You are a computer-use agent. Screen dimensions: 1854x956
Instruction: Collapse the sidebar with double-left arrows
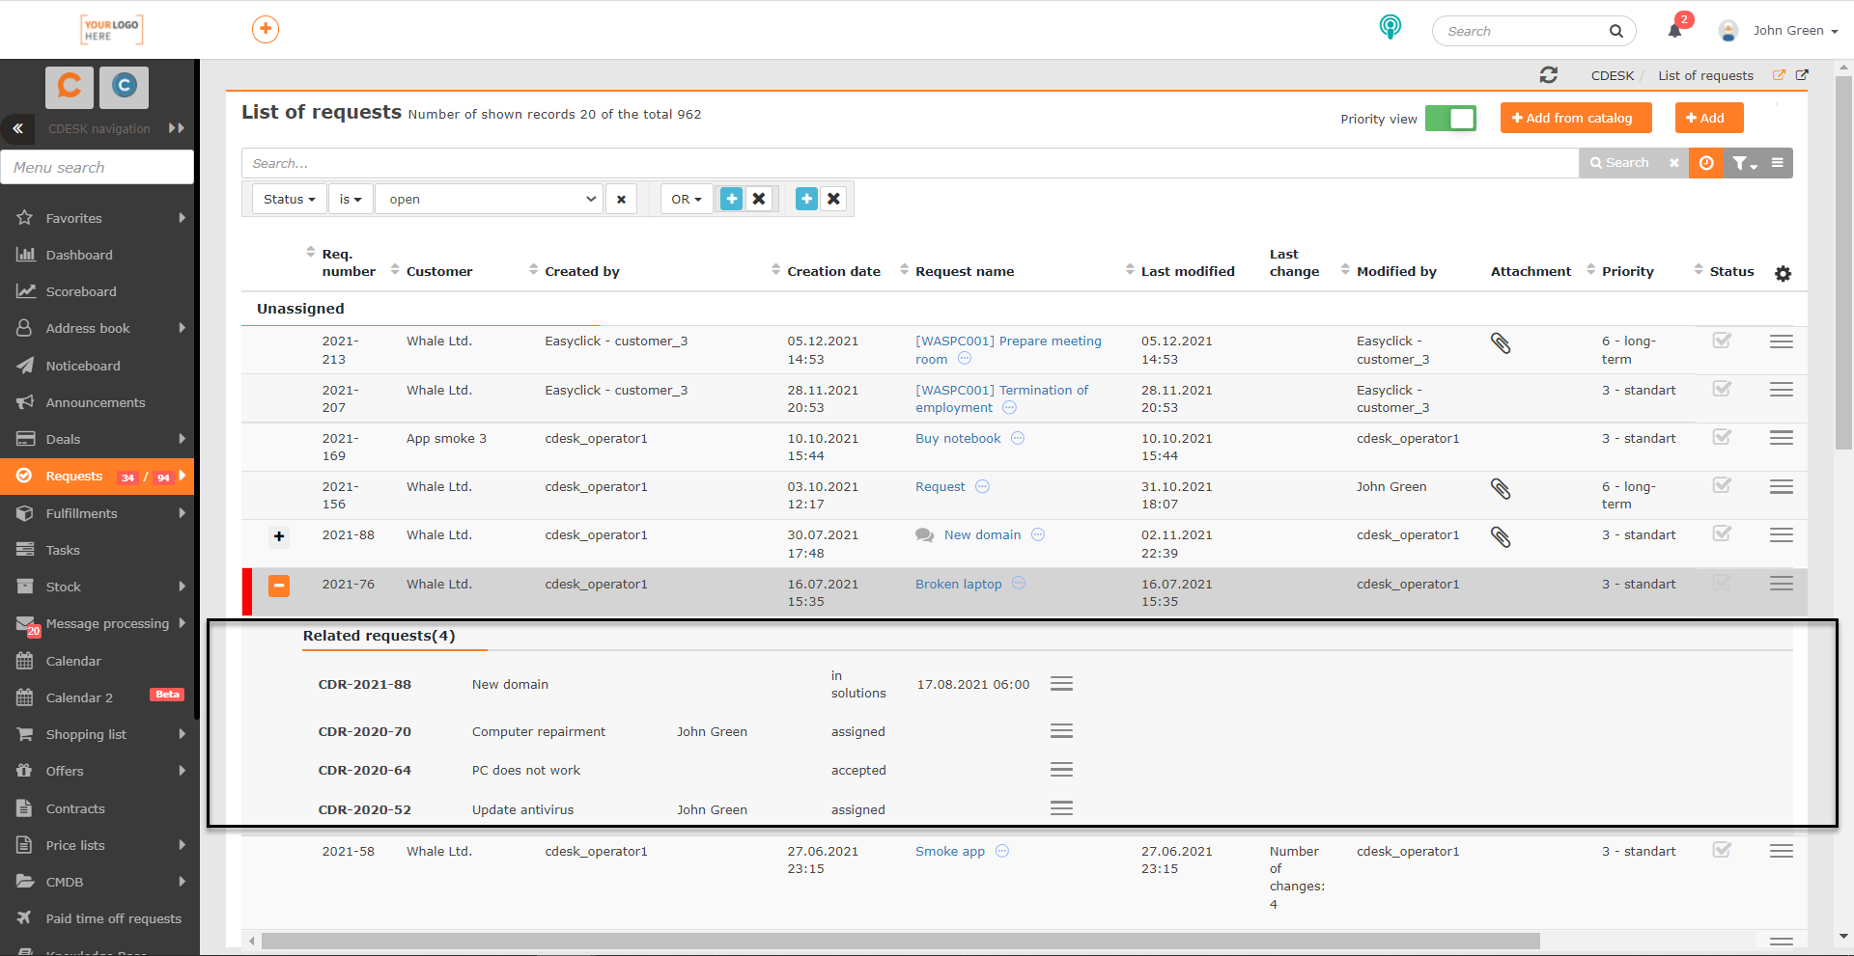[17, 128]
